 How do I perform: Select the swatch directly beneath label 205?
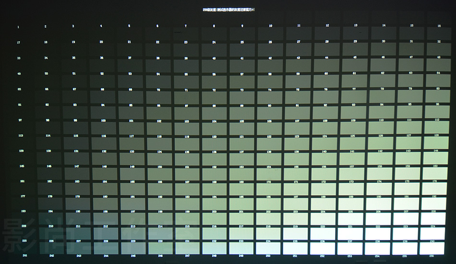[352, 218]
